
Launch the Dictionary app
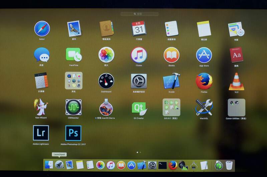237,55
